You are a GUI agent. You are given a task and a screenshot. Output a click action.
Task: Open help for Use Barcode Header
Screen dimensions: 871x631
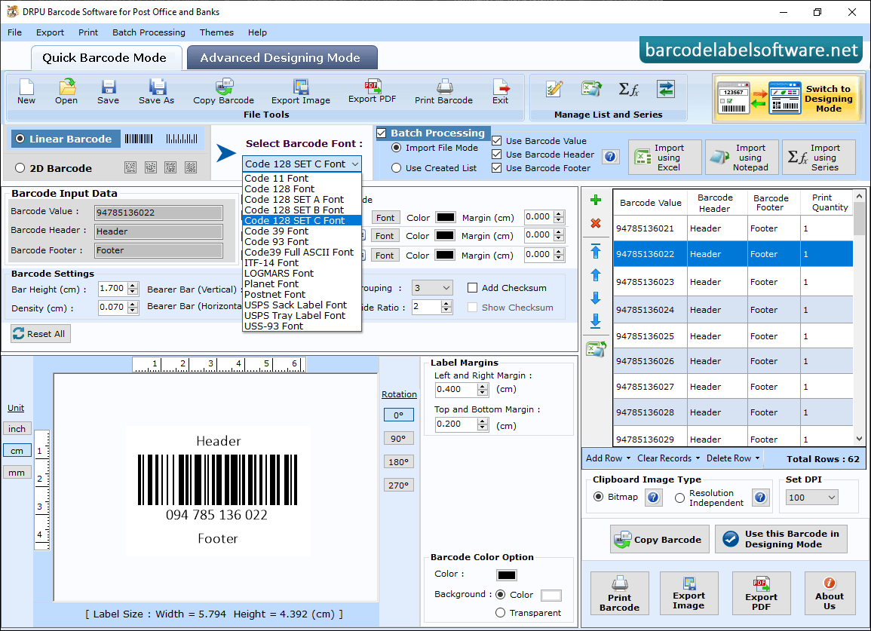tap(610, 157)
